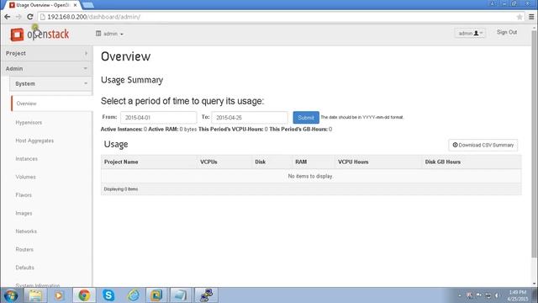The image size is (538, 303).
Task: Open Internet Explorer taskbar icon
Action: pyautogui.click(x=133, y=295)
